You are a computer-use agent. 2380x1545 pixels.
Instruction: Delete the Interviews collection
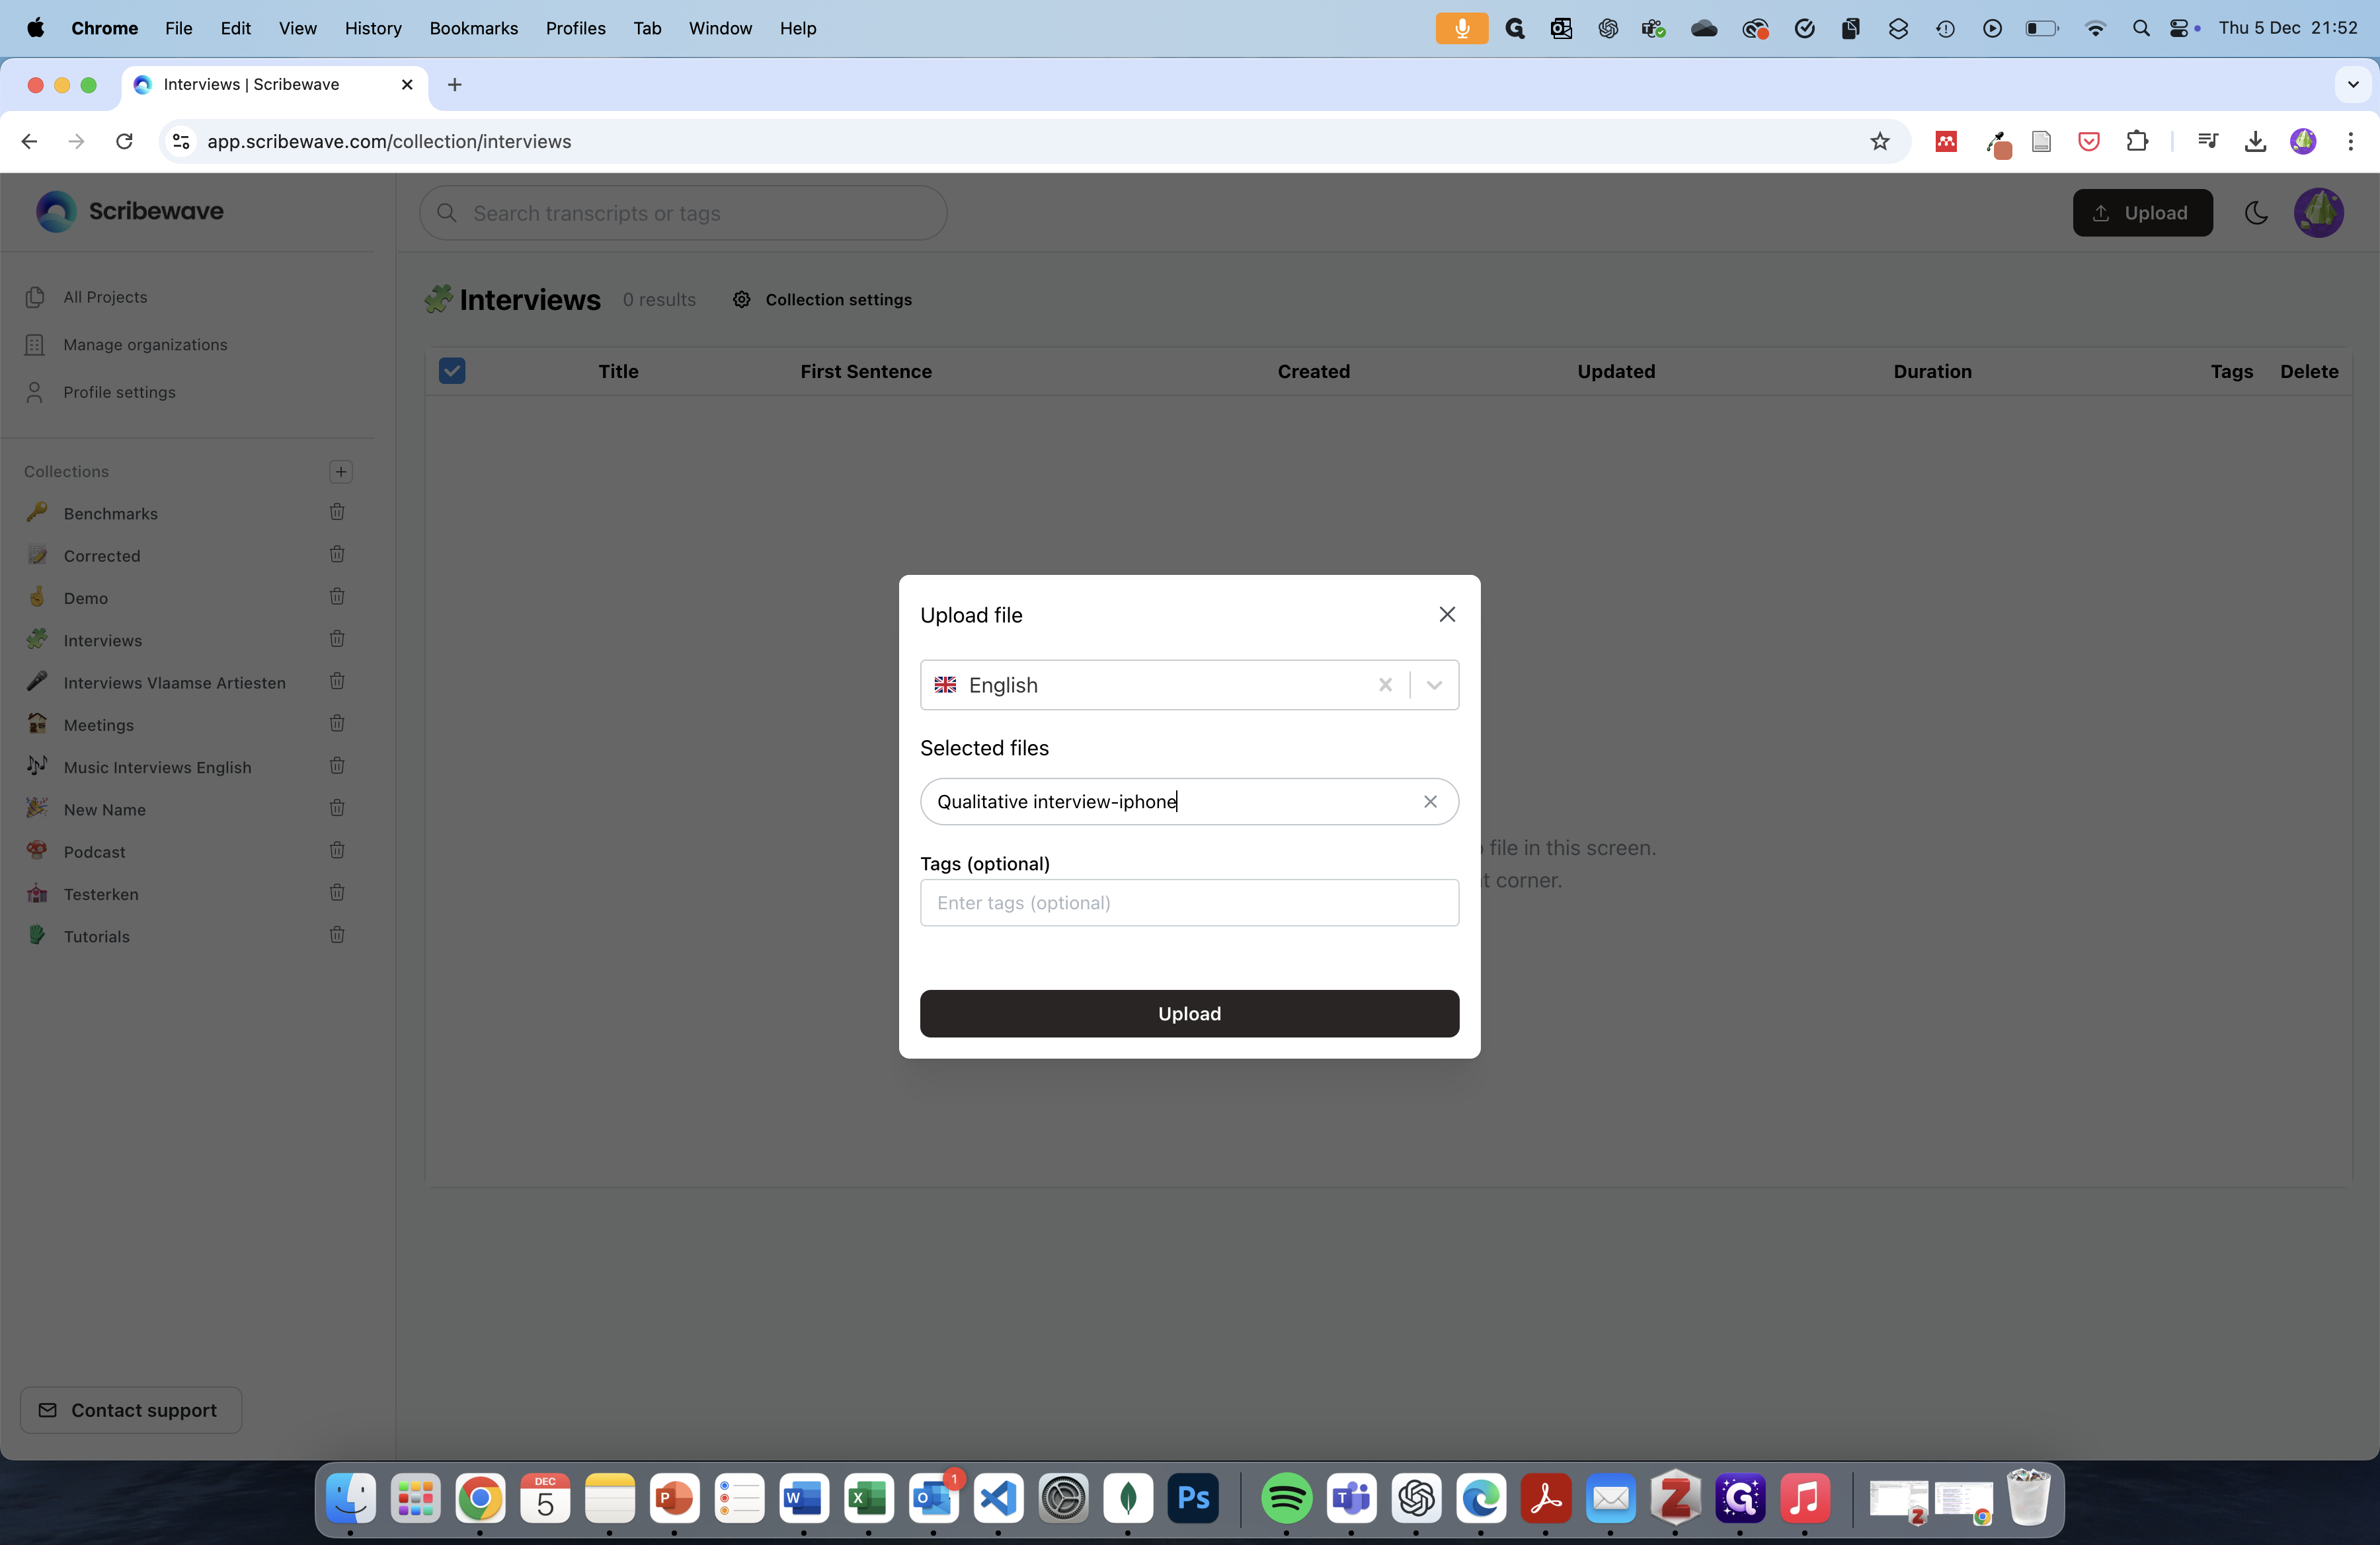click(337, 638)
